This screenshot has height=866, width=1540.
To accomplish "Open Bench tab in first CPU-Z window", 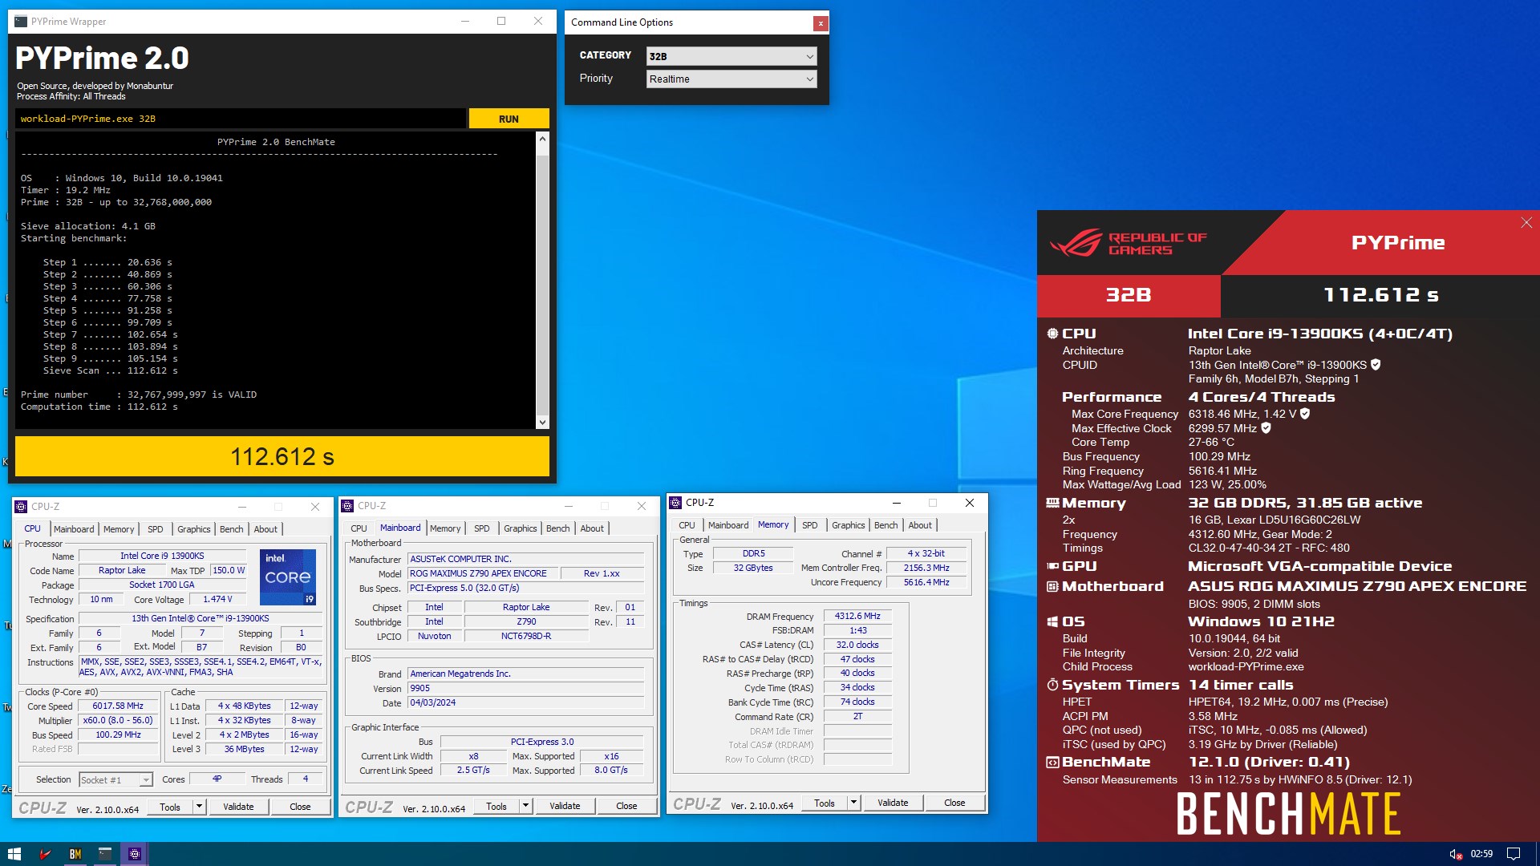I will (x=231, y=529).
